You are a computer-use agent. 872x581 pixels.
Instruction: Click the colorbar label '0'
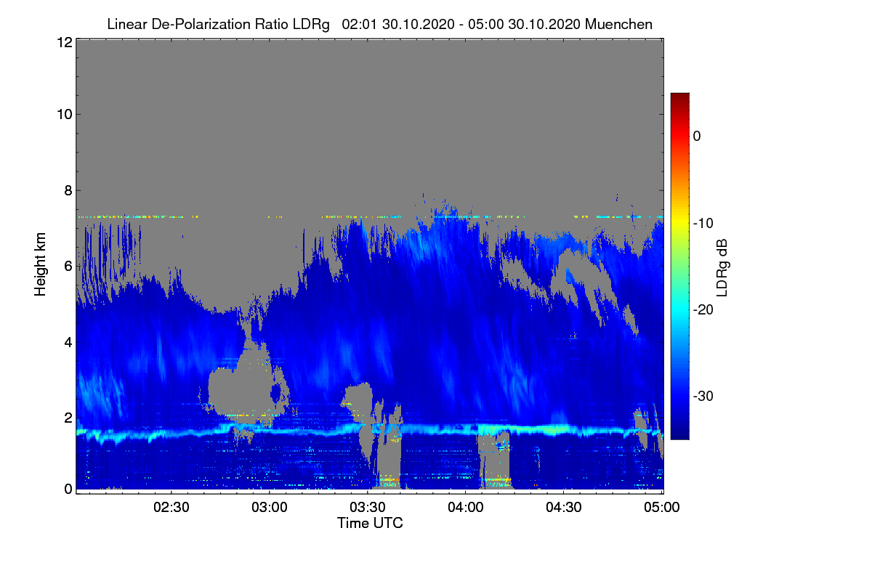(x=697, y=136)
